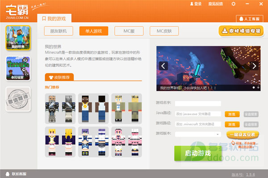
Task: Select the 我的世界 Minecraft game icon
Action: coord(18,38)
